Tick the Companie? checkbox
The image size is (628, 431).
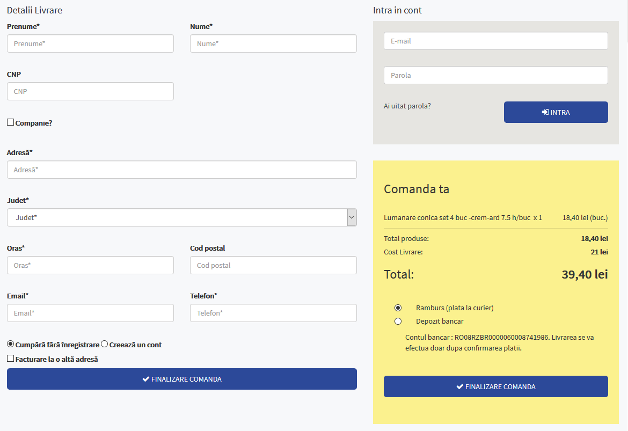[10, 122]
